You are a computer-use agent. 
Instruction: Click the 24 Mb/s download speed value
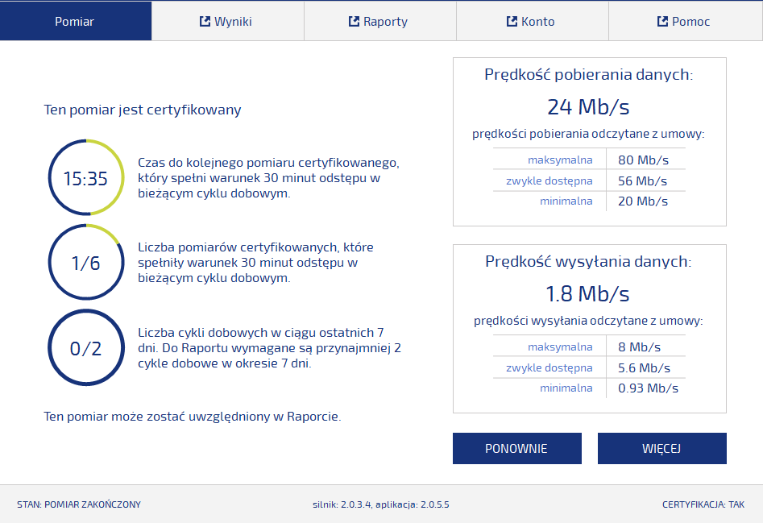[588, 107]
